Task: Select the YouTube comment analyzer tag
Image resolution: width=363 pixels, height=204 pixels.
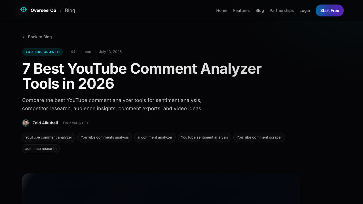Action: (x=48, y=137)
